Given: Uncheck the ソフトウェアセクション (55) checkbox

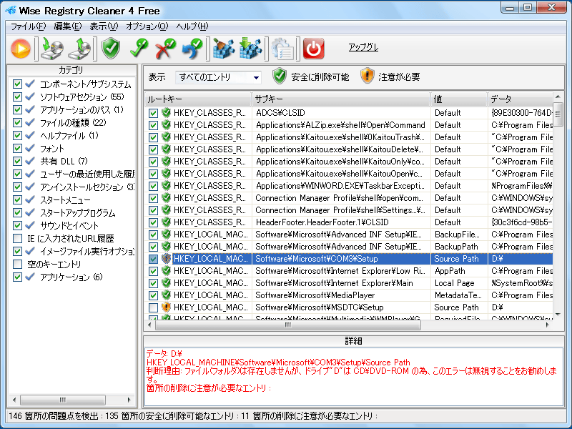Looking at the screenshot, I should click(17, 97).
